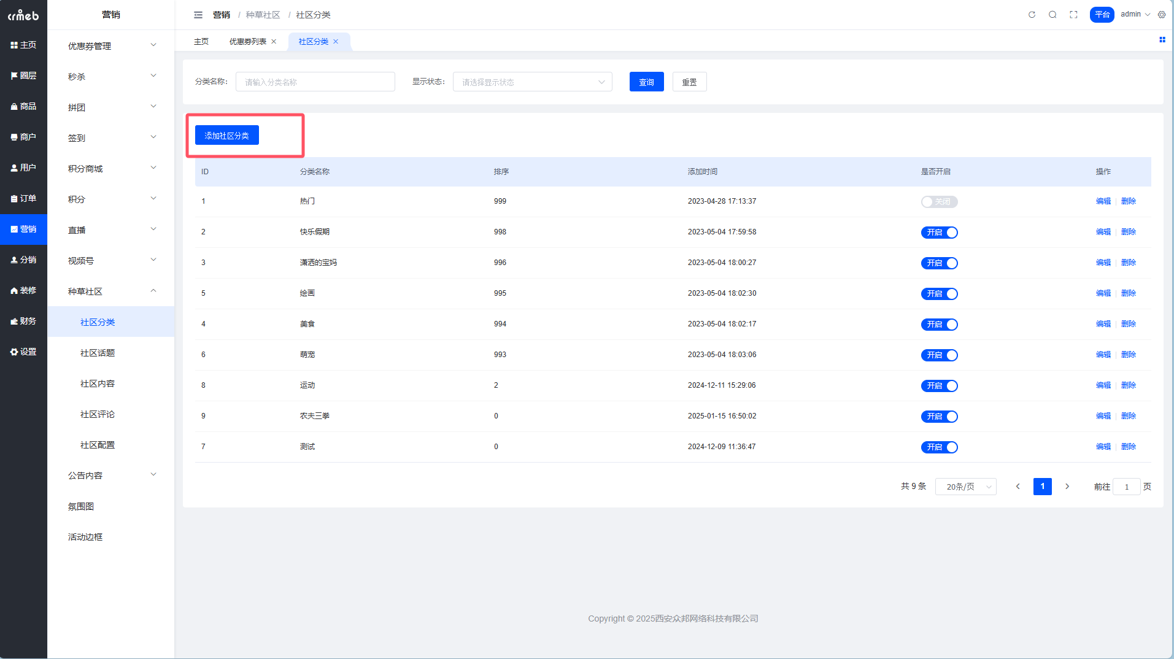1174x659 pixels.
Task: Click the refresh icon in top bar
Action: [1032, 15]
